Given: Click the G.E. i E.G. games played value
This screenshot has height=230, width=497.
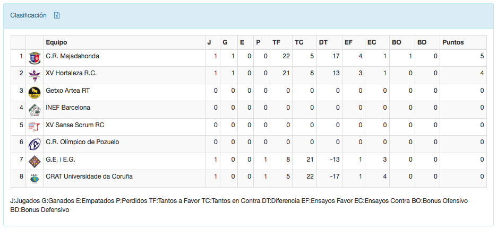Looking at the screenshot, I should (216, 160).
